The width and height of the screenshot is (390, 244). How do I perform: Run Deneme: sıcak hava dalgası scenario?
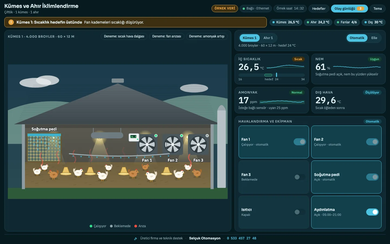[x=124, y=36]
